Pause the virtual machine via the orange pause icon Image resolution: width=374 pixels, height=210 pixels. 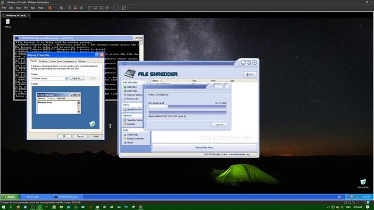point(50,8)
